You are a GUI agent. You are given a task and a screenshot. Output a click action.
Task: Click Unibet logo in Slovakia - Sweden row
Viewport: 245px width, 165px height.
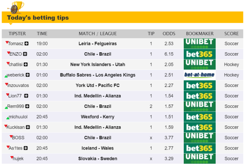[199, 158]
